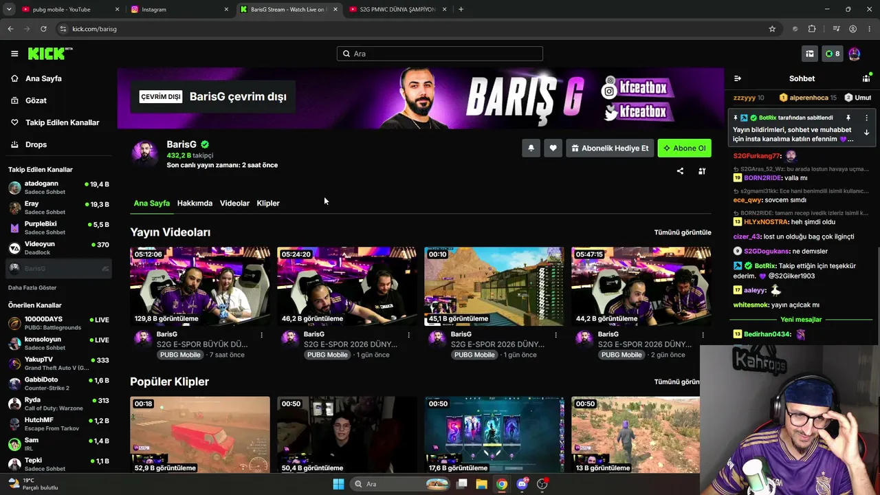This screenshot has width=880, height=495.
Task: Click Tümünü görüntüle for Yayın Videoları
Action: click(683, 232)
